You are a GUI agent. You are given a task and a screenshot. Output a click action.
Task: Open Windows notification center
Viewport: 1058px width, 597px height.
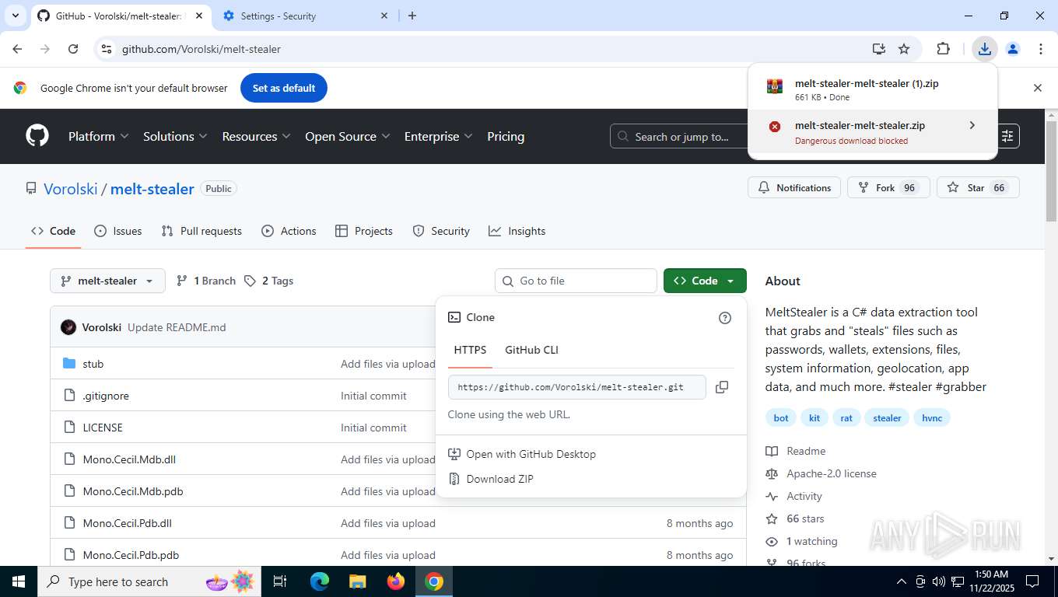pos(1032,581)
